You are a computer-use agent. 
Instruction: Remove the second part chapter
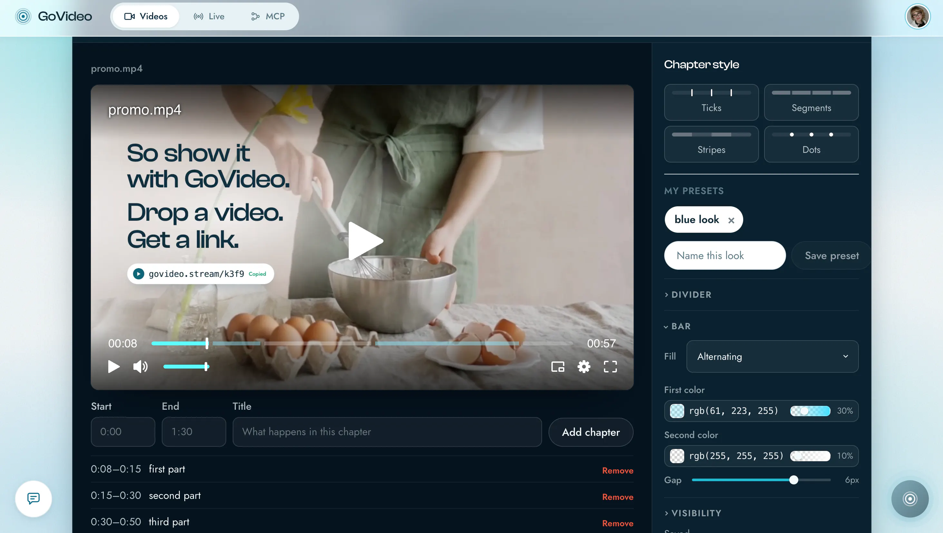[617, 497]
